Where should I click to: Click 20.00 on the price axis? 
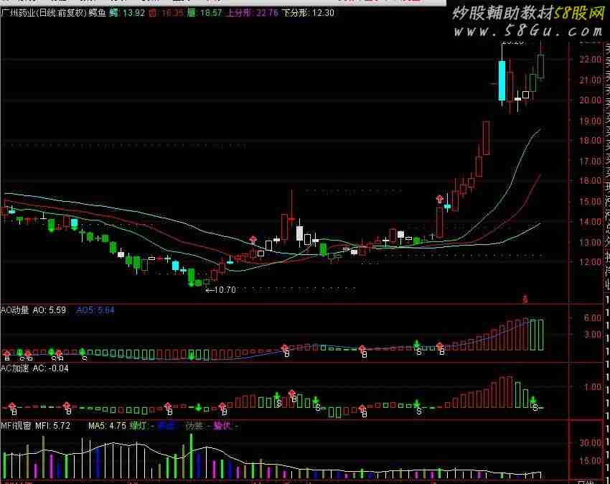[x=591, y=100]
